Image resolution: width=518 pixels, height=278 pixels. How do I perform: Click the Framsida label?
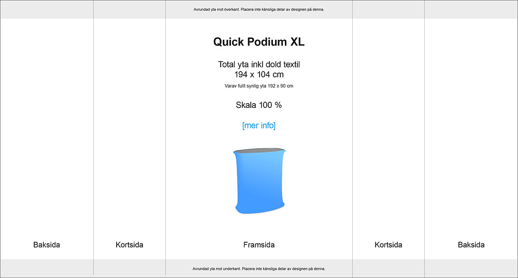point(259,245)
